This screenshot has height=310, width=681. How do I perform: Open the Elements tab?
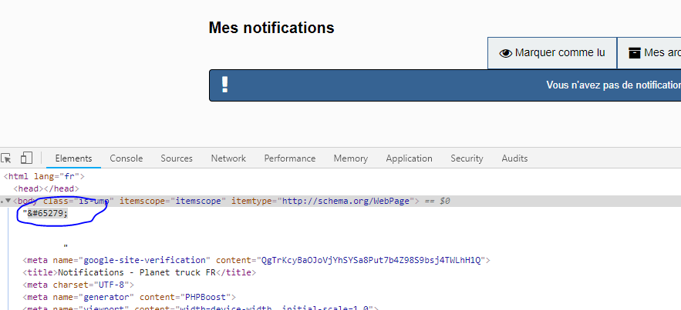(x=73, y=158)
